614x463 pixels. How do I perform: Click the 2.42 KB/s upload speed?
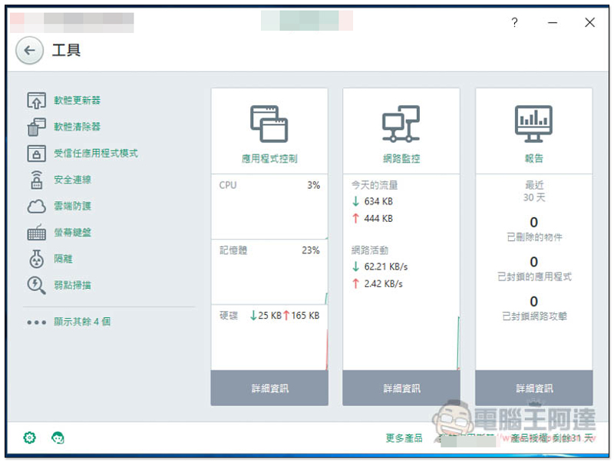(383, 284)
